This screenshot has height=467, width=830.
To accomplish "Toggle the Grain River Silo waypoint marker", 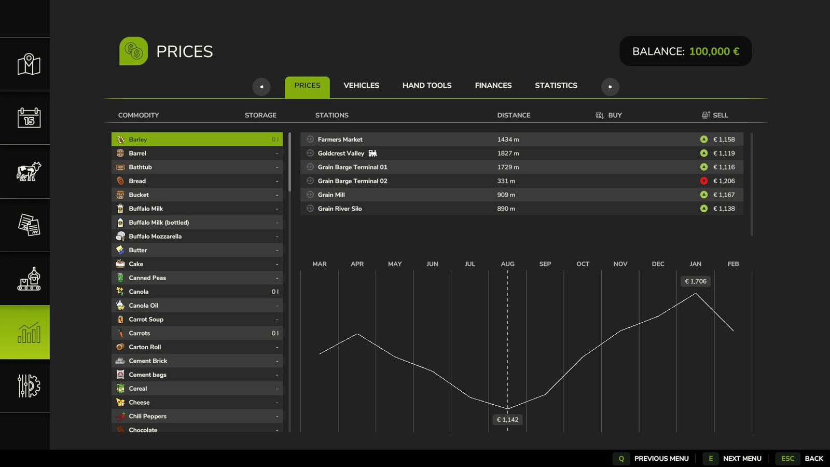I will click(310, 209).
